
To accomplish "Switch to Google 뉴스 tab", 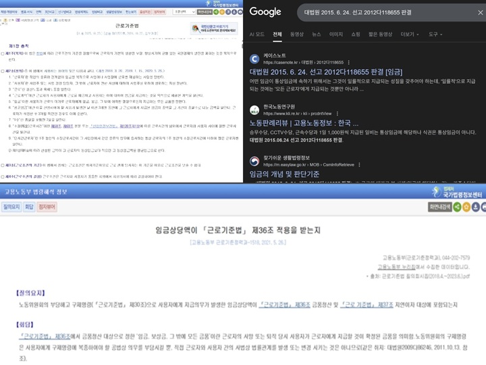I will 316,34.
